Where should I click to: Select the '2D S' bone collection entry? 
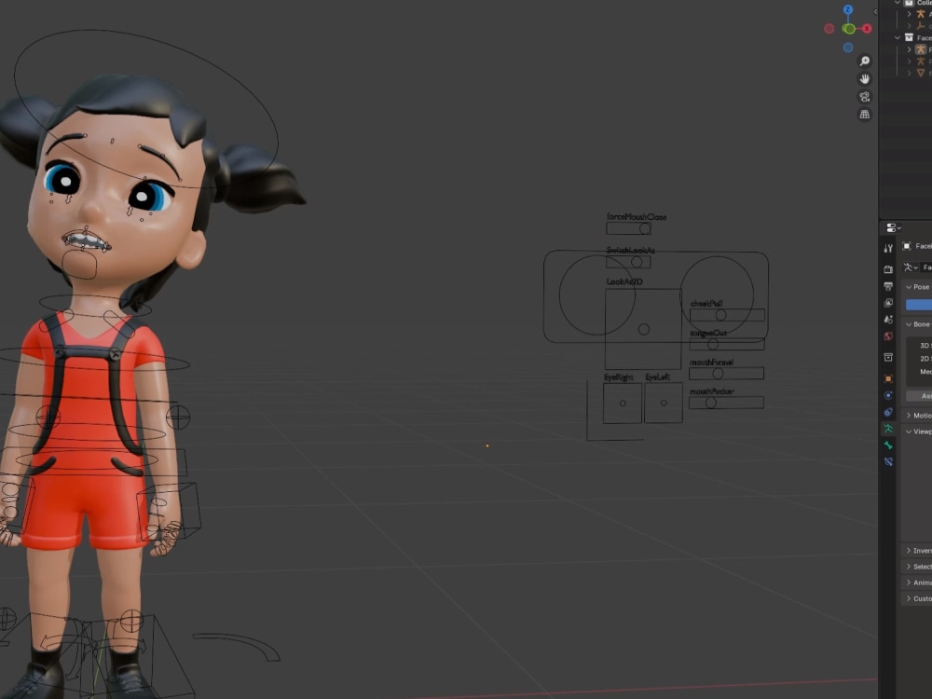[x=920, y=359]
